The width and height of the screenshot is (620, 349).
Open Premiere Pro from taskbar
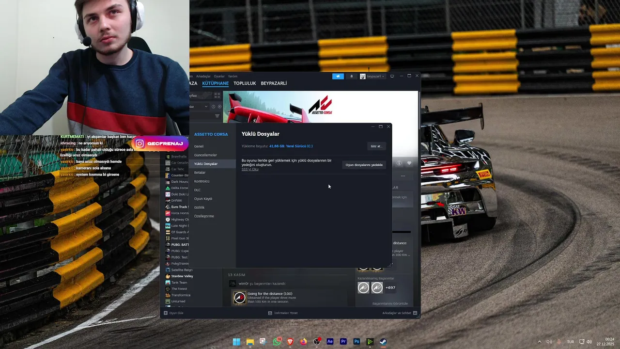click(x=343, y=342)
